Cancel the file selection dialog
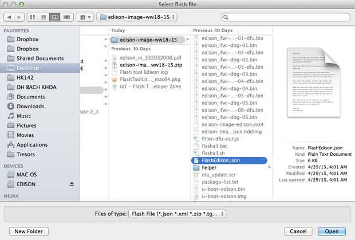 [298, 231]
